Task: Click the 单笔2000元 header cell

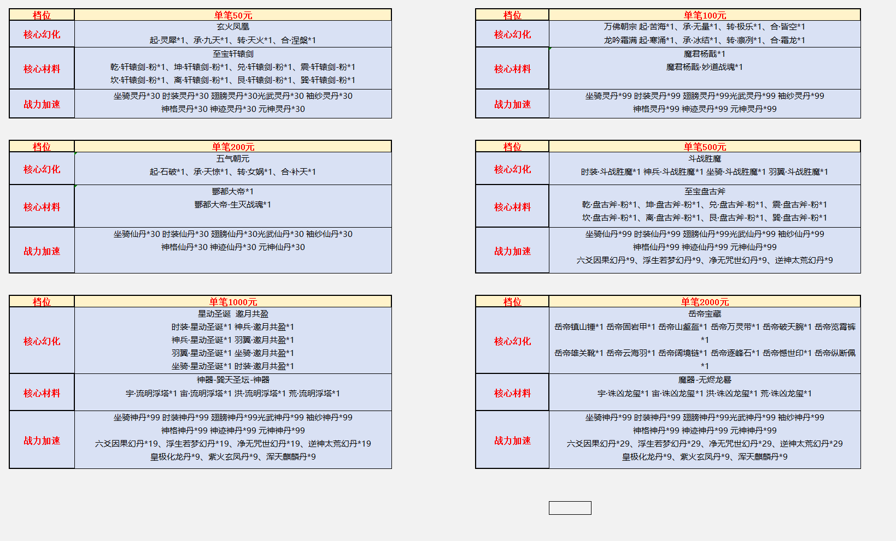Action: [x=704, y=302]
